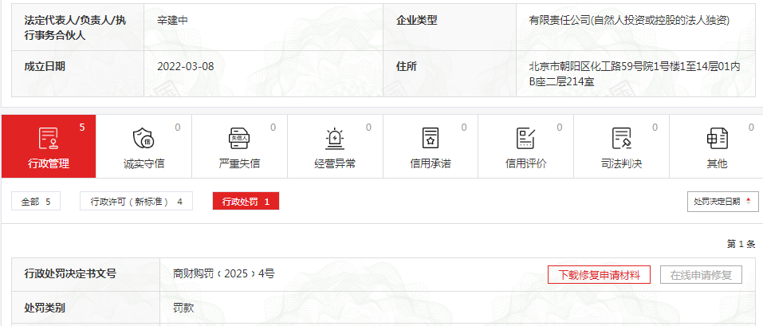This screenshot has height=326, width=763.
Task: Click the 经营异常 tab label
Action: click(x=335, y=163)
